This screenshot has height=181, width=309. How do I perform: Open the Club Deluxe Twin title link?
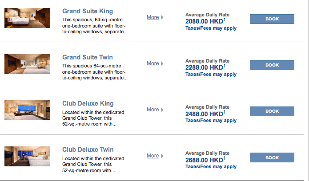click(88, 150)
